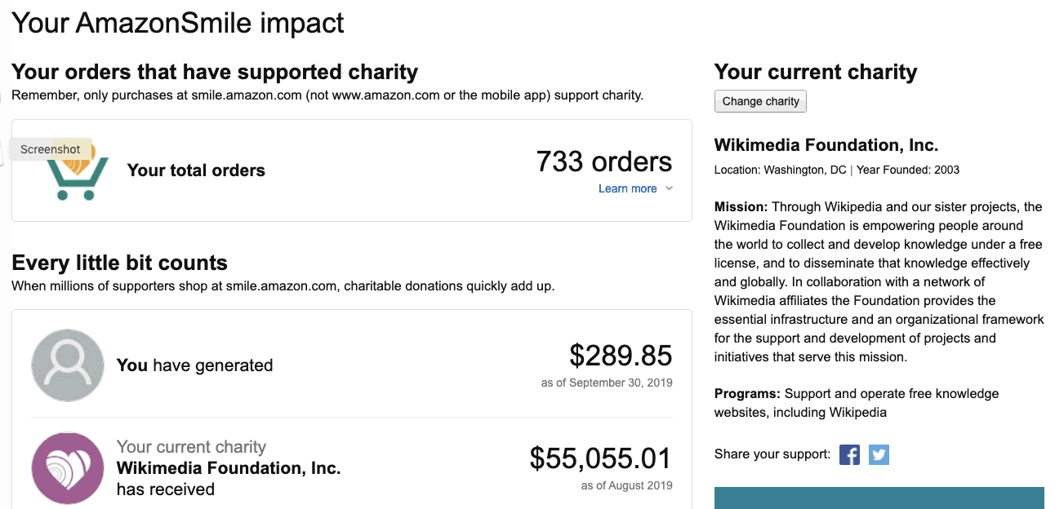Click the shopping cart heart icon
Image resolution: width=1055 pixels, height=509 pixels.
[77, 170]
